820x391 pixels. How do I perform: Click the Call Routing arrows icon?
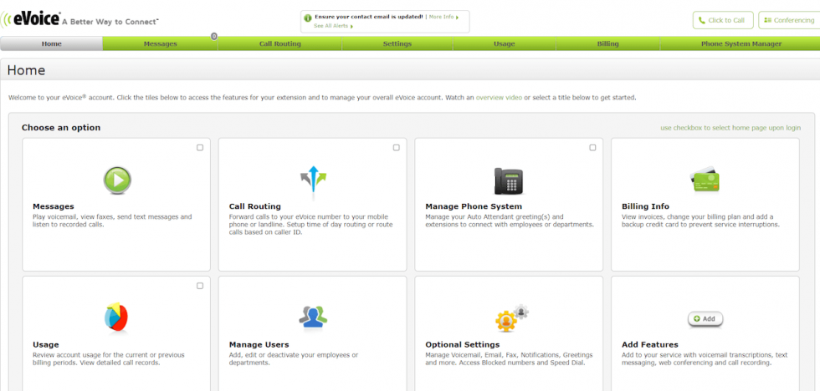click(313, 180)
